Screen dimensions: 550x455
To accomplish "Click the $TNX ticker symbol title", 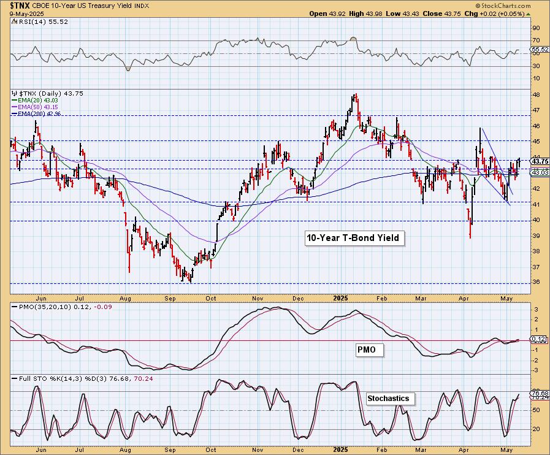I will point(20,6).
